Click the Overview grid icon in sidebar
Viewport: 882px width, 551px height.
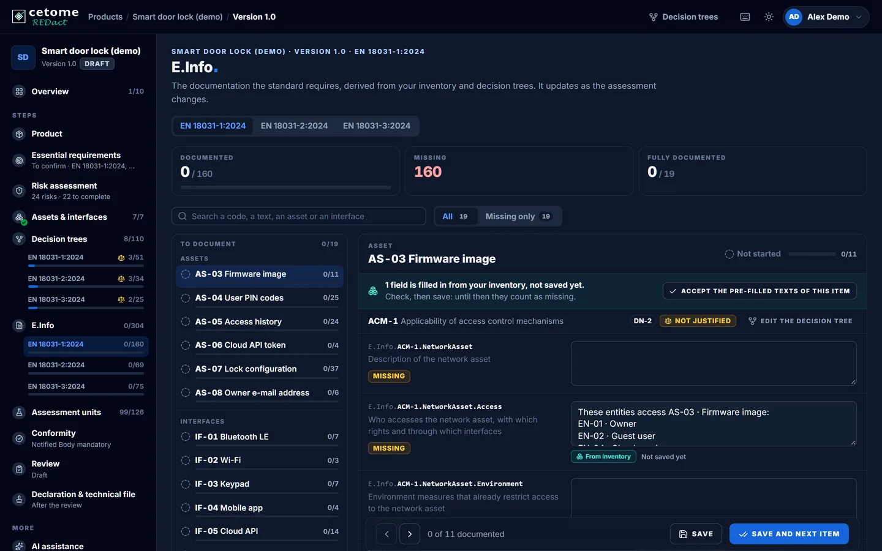pos(19,92)
